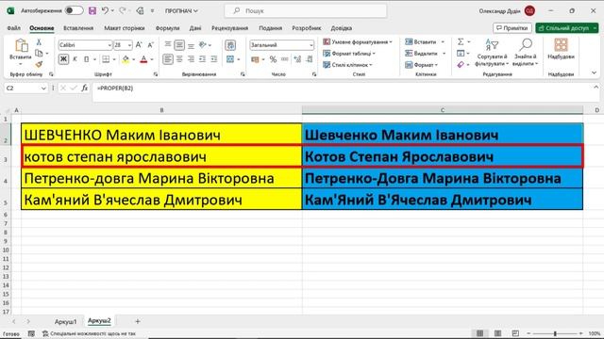Switch to the Формули ribbon tab
The width and height of the screenshot is (604, 339).
(167, 28)
